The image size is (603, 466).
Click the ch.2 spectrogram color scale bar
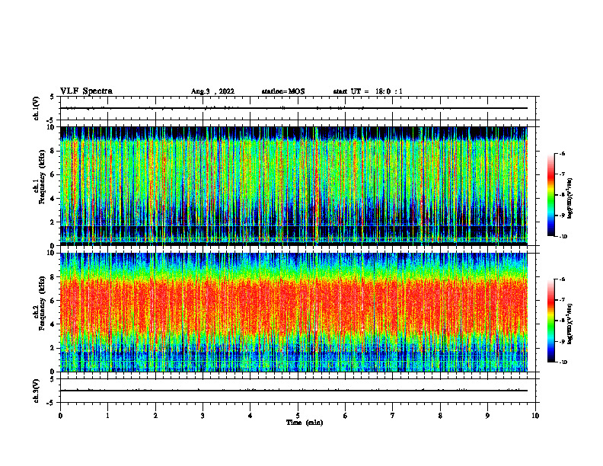point(550,321)
